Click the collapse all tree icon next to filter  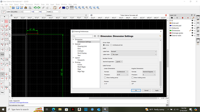point(99,36)
